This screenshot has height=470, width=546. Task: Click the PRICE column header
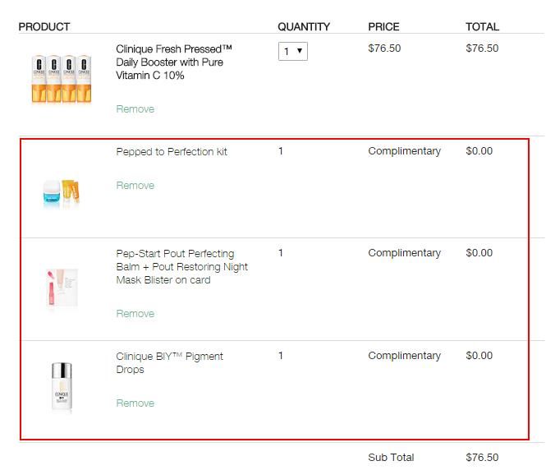point(383,27)
